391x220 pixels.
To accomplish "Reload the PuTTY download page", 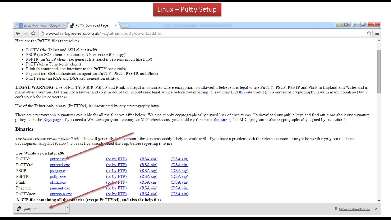I will (x=33, y=33).
